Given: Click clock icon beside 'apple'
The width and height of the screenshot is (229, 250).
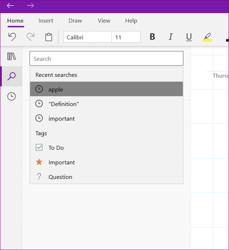Looking at the screenshot, I should tap(39, 89).
